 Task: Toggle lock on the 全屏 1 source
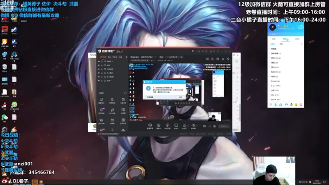coord(102,81)
